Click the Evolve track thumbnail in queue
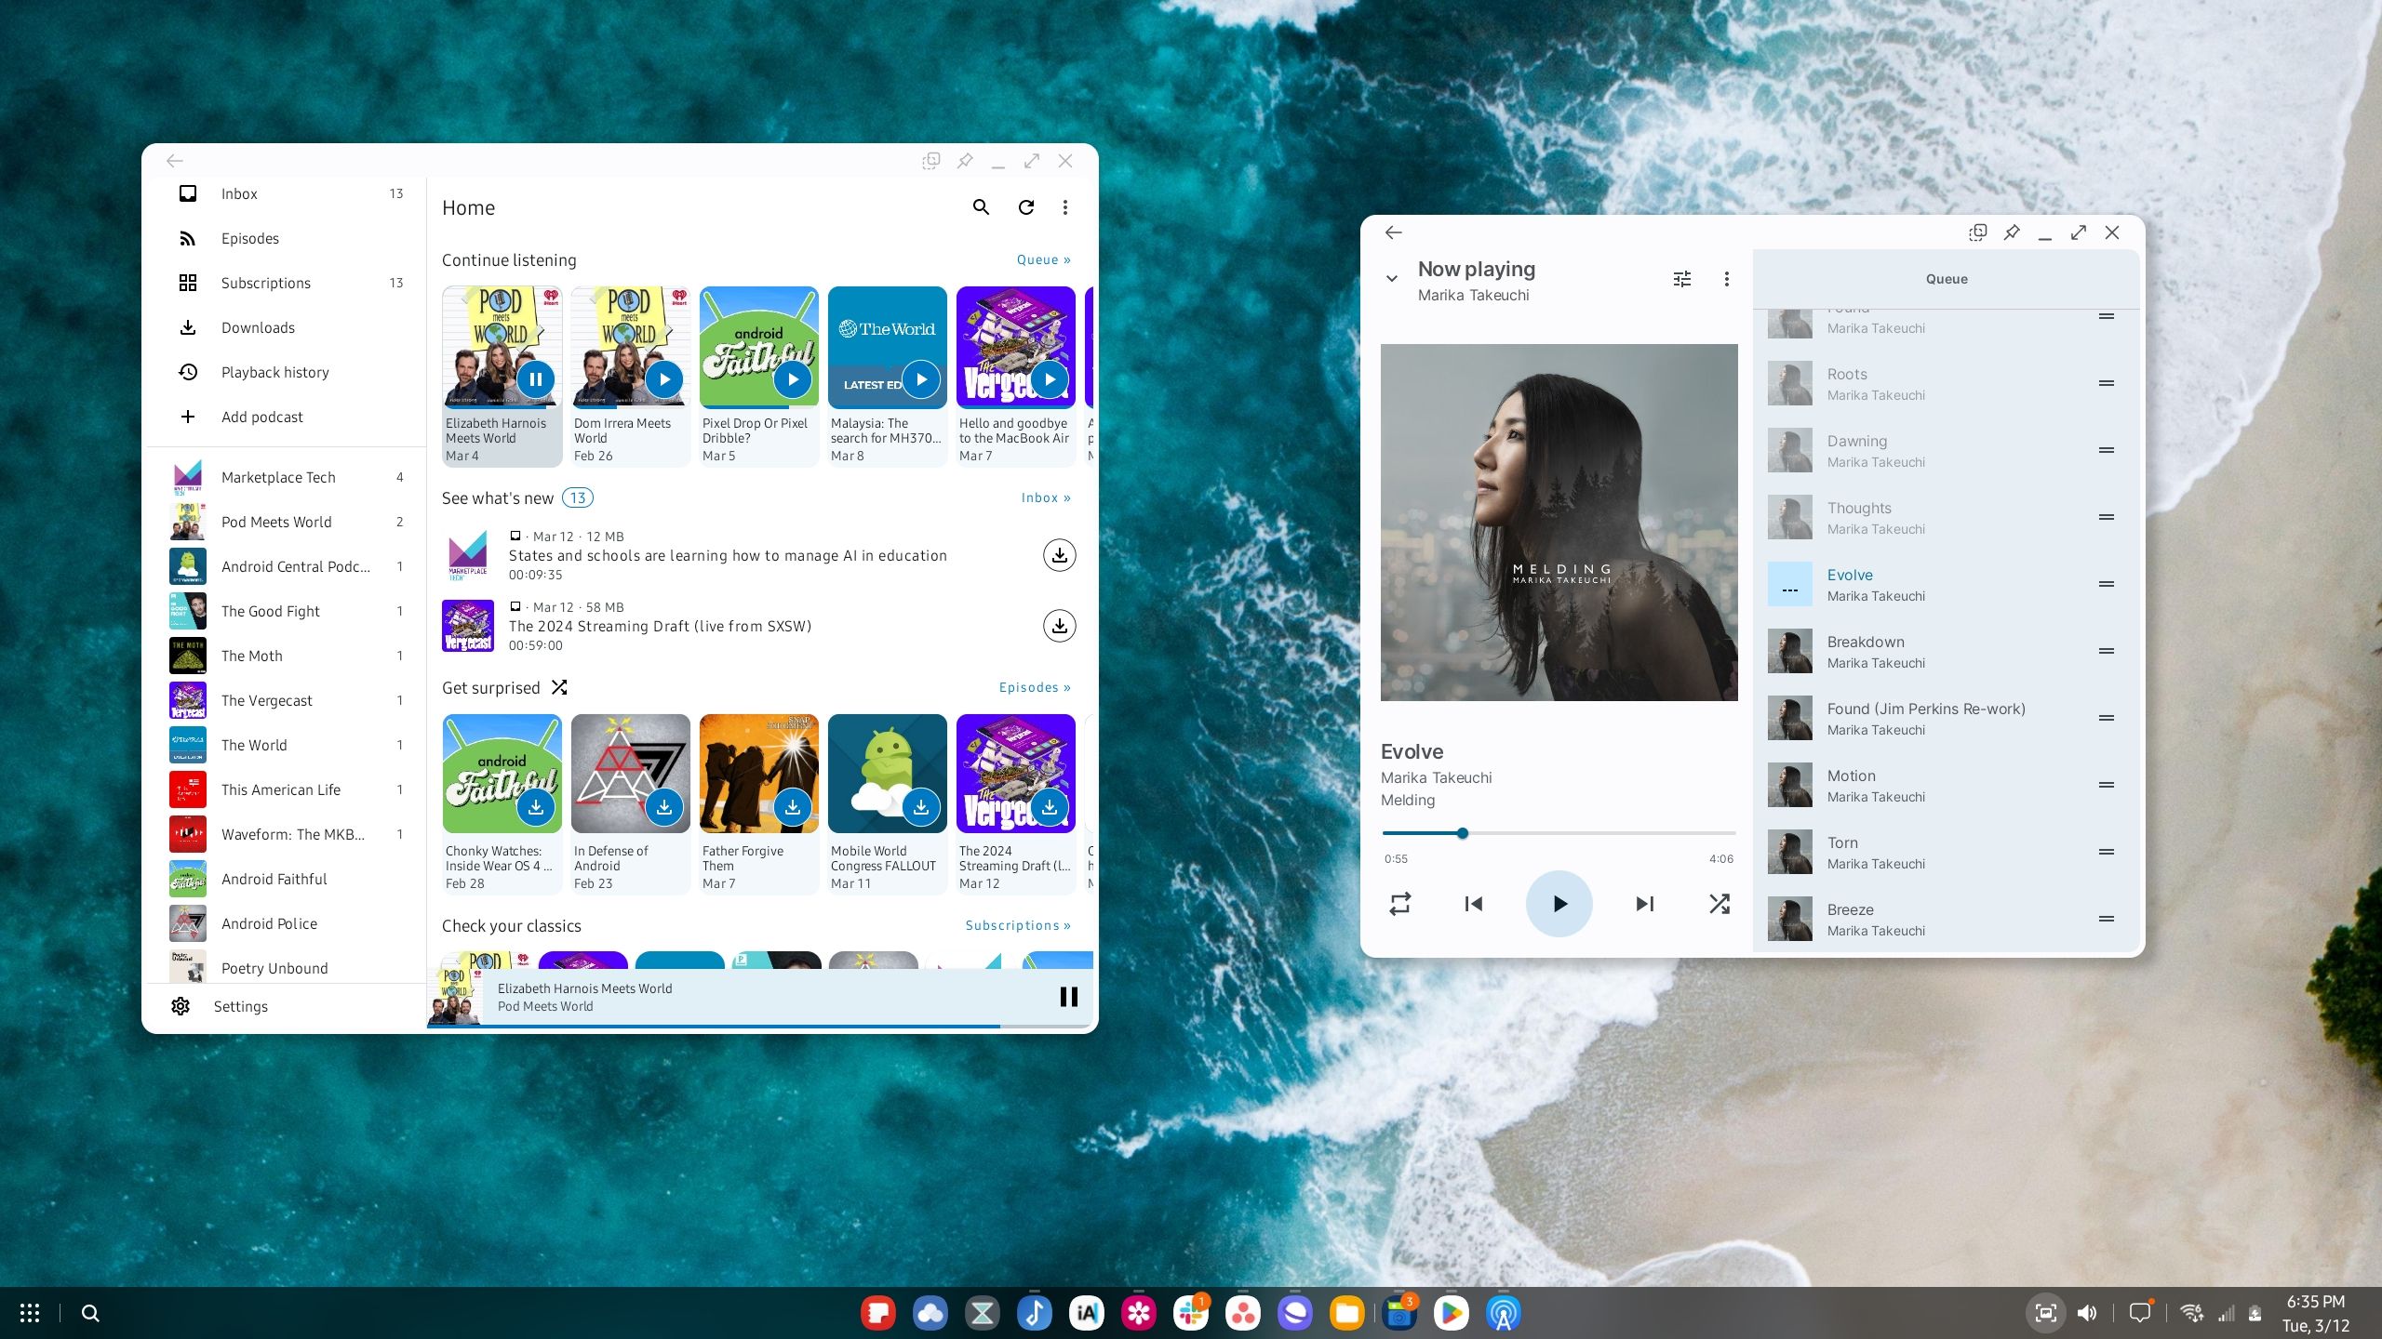Image resolution: width=2382 pixels, height=1339 pixels. (1791, 585)
